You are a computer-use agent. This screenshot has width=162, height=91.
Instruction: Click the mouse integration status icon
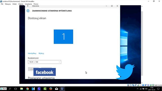click(151, 85)
